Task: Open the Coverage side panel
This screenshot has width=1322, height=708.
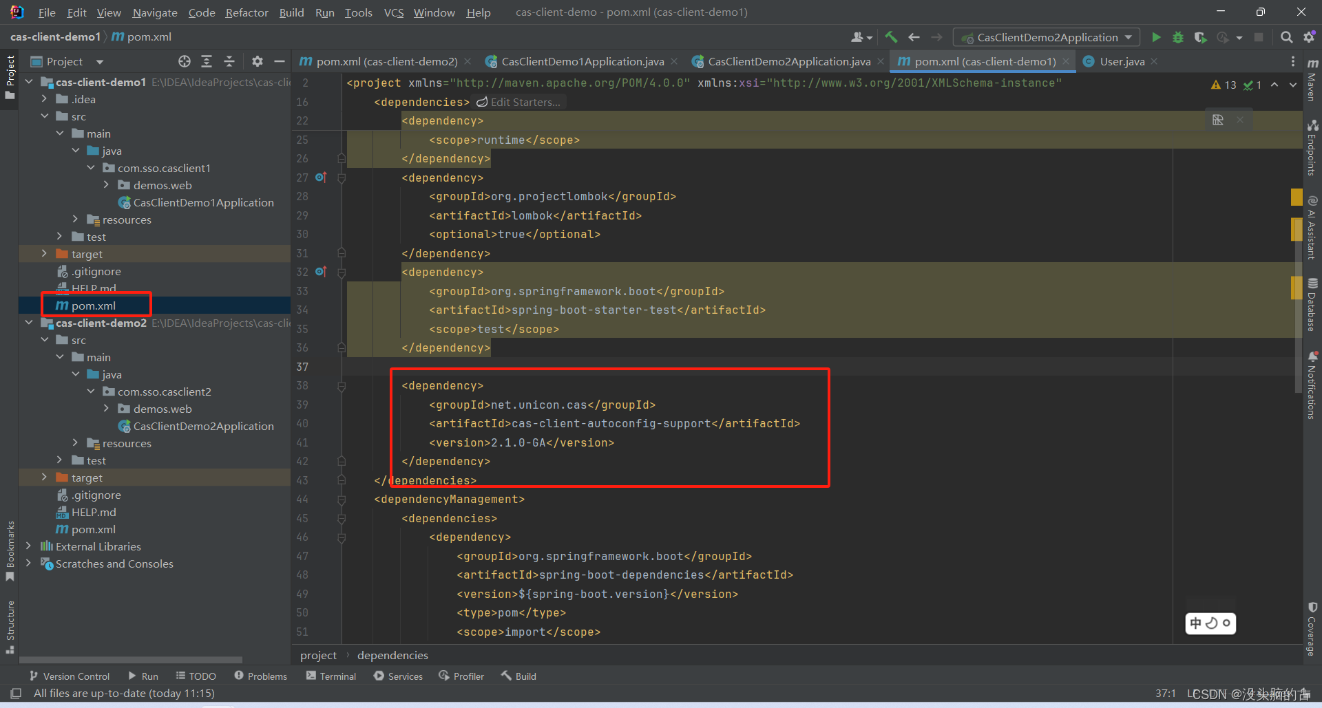Action: pyautogui.click(x=1312, y=629)
